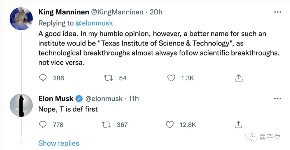The width and height of the screenshot is (290, 150).
Task: Open more options for Elon Musk's tweet
Action: tap(277, 99)
